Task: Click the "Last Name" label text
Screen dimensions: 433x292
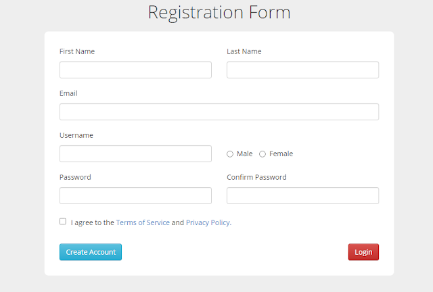Action: click(244, 51)
